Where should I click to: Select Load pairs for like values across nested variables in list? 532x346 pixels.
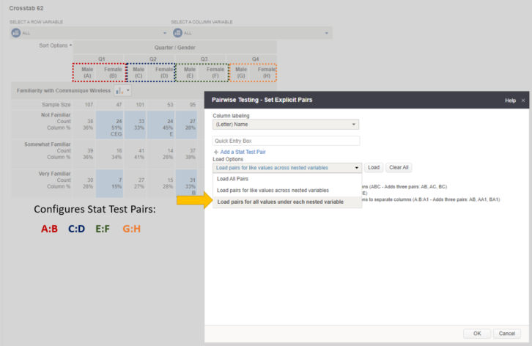[x=287, y=190]
